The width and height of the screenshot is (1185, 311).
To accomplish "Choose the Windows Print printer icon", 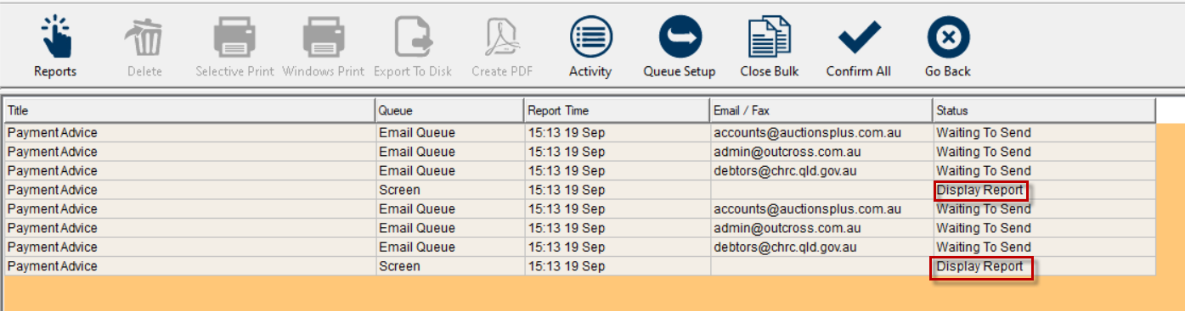I will (324, 37).
